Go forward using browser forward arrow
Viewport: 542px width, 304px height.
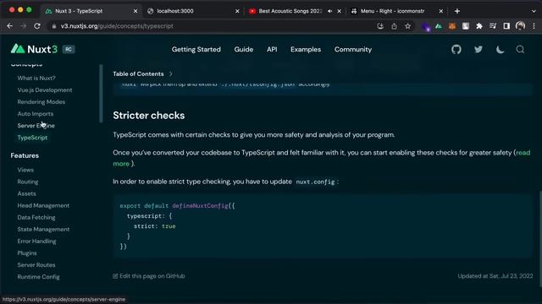(x=23, y=26)
